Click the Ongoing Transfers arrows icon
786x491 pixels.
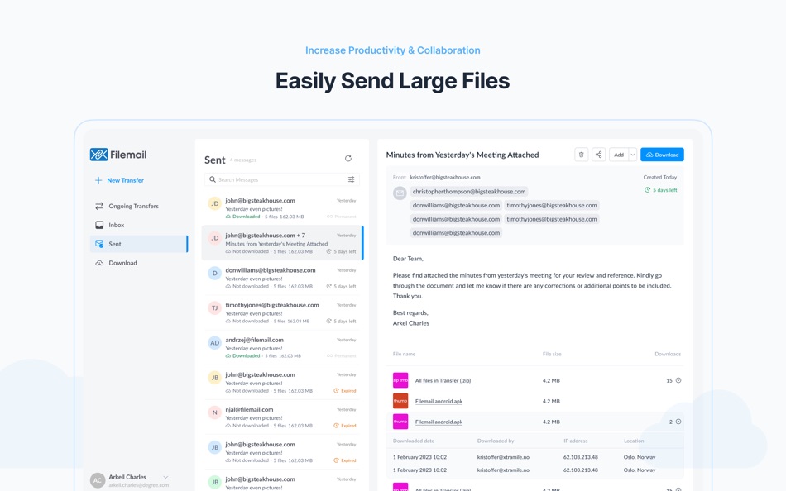(x=99, y=206)
